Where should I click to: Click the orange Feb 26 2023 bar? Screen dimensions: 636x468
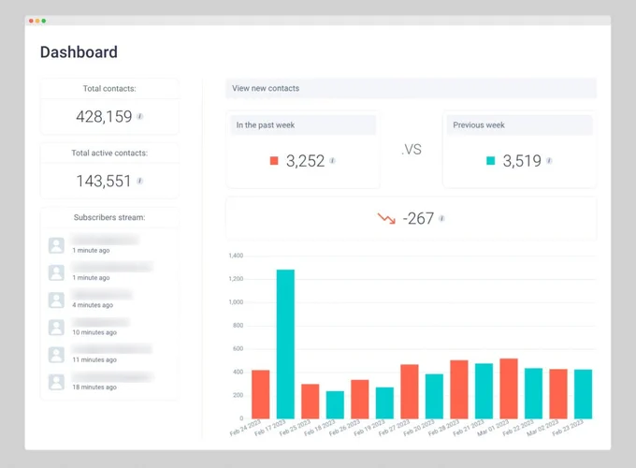tap(360, 399)
